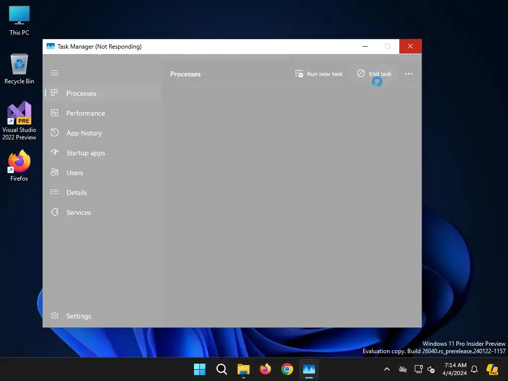Screen dimensions: 508x381
Task: Click the Task Manager title bar app icon
Action: (x=51, y=46)
